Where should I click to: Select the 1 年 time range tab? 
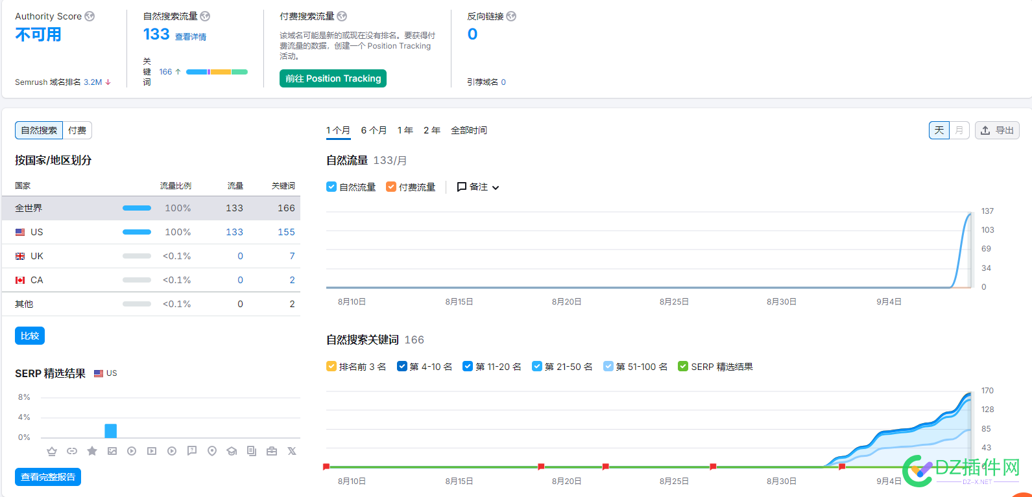[405, 130]
